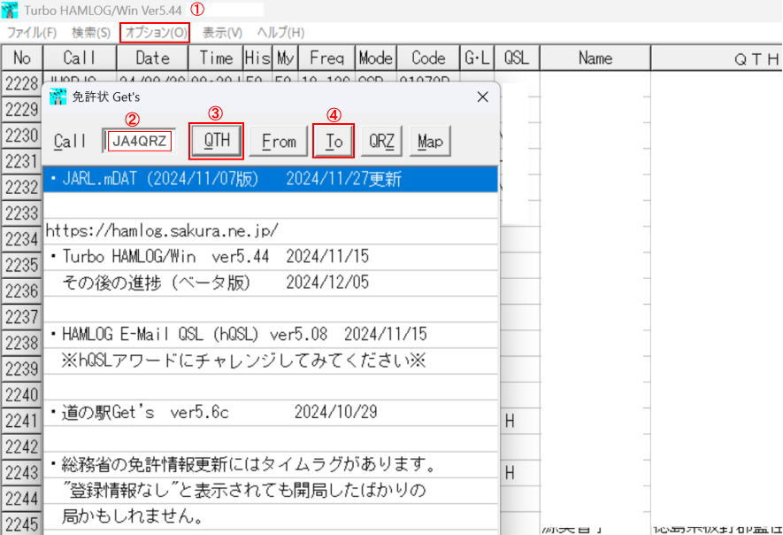Open the 検索(S) menu
Screen dimensions: 783x535
point(91,33)
